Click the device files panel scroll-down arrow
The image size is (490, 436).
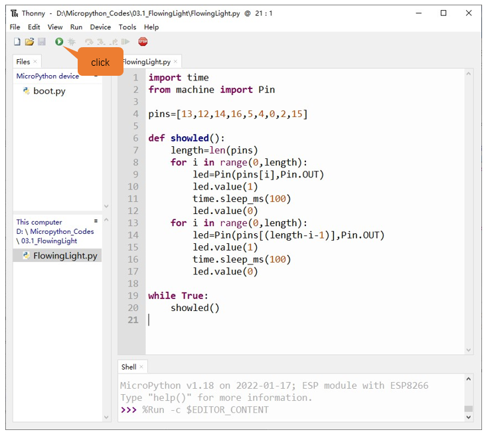[x=106, y=206]
